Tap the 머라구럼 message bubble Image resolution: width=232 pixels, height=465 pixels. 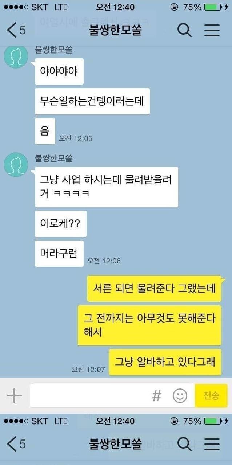pos(59,254)
